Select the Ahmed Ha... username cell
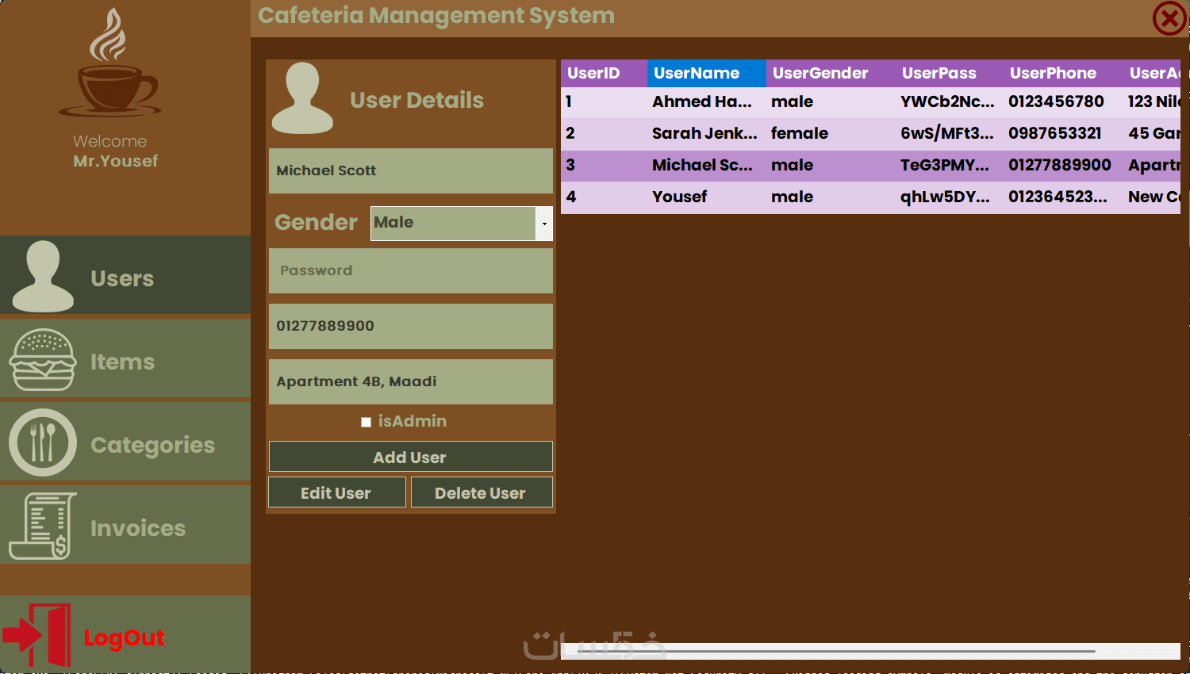Screen dimensions: 1190x674 [707, 101]
